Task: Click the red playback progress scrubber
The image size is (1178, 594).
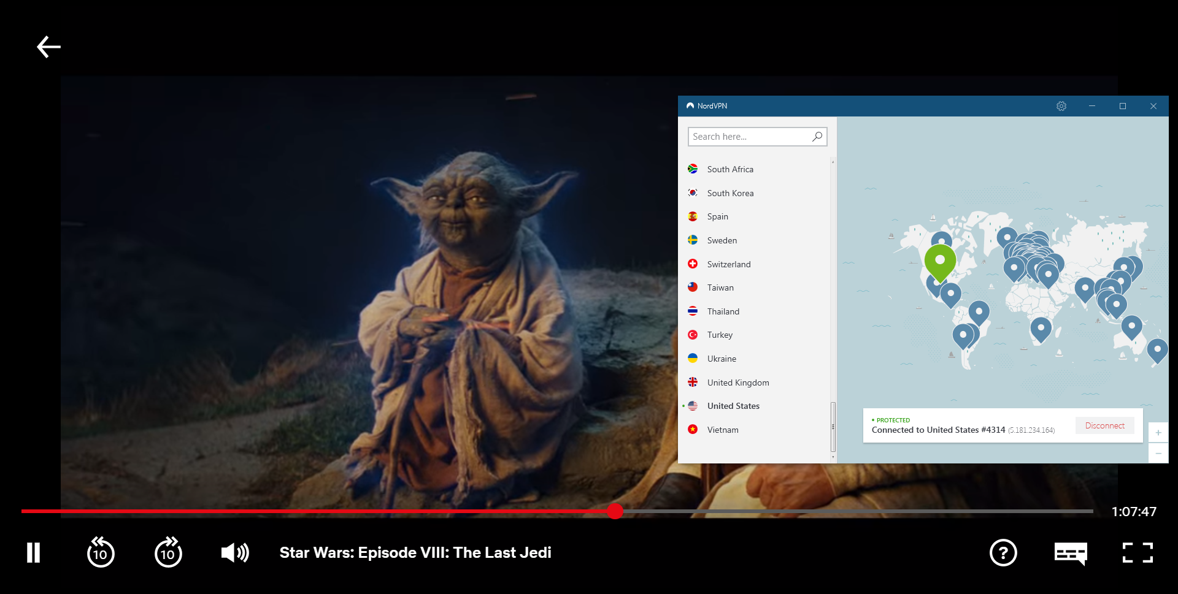Action: (615, 511)
